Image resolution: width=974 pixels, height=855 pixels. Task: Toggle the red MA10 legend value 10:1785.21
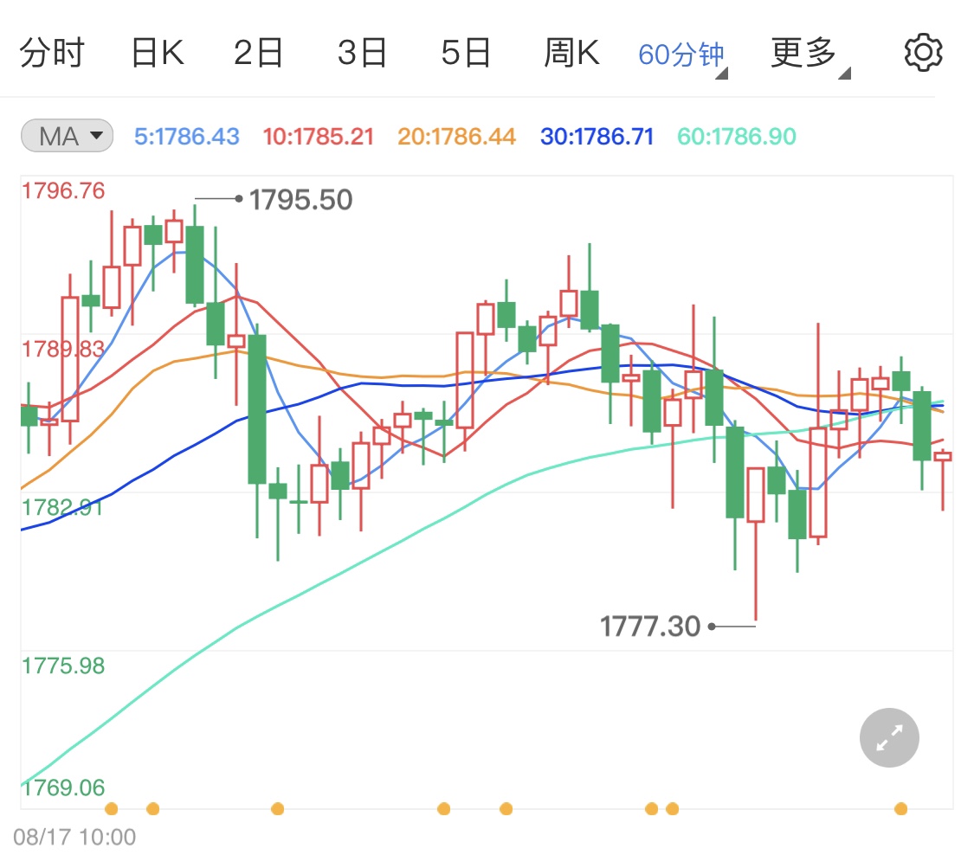pyautogui.click(x=318, y=135)
